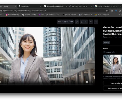Close the AI副業求人探し tab
The height and width of the screenshot is (101, 122).
(x=41, y=6)
